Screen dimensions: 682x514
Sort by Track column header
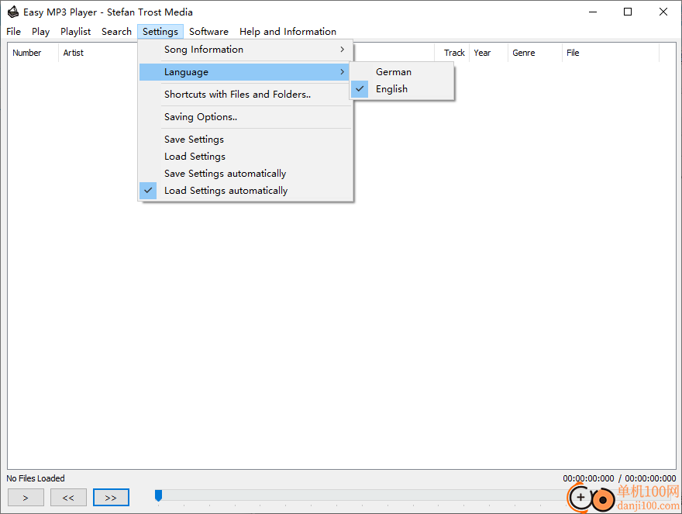(x=452, y=53)
